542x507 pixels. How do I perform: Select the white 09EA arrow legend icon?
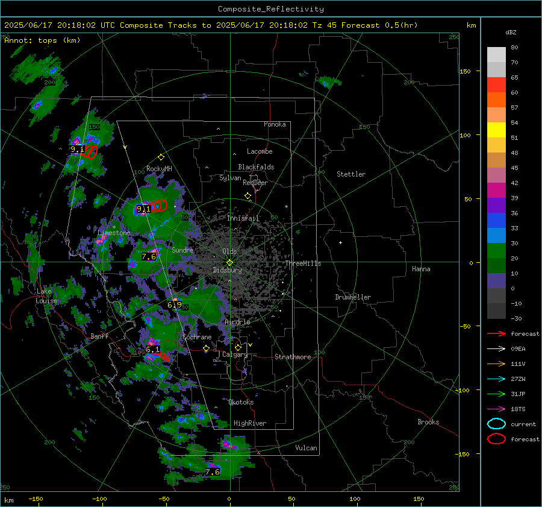(x=496, y=349)
